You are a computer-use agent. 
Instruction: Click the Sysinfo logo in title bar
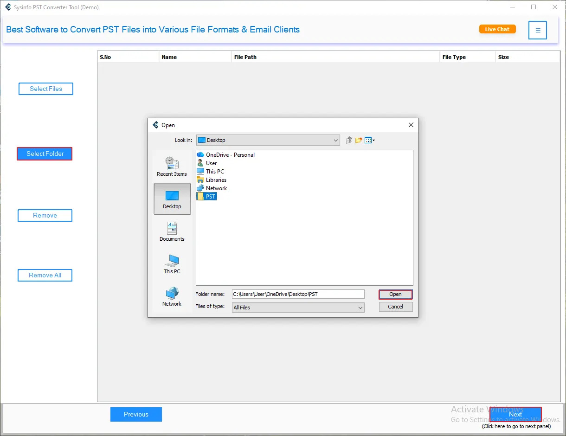click(x=8, y=7)
